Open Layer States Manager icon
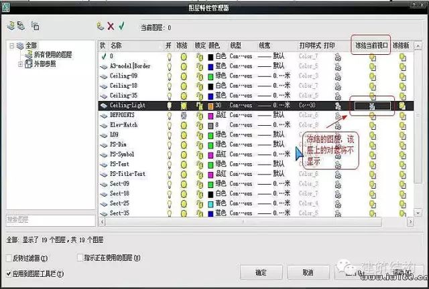This screenshot has width=429, height=289. (x=35, y=26)
